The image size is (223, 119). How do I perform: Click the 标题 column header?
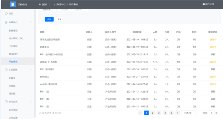pyautogui.click(x=42, y=32)
